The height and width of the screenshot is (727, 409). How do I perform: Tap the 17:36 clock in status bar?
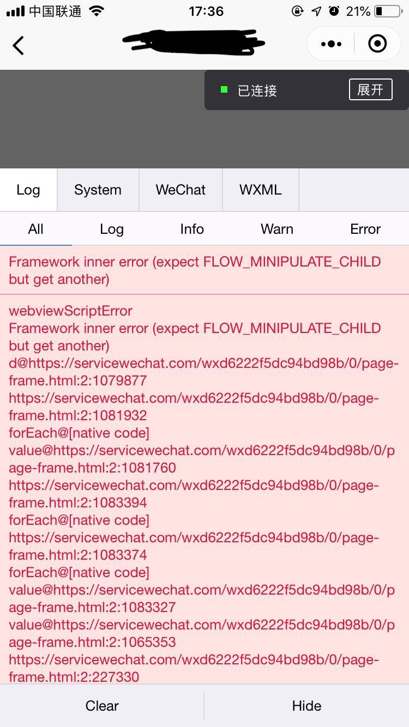pos(206,11)
